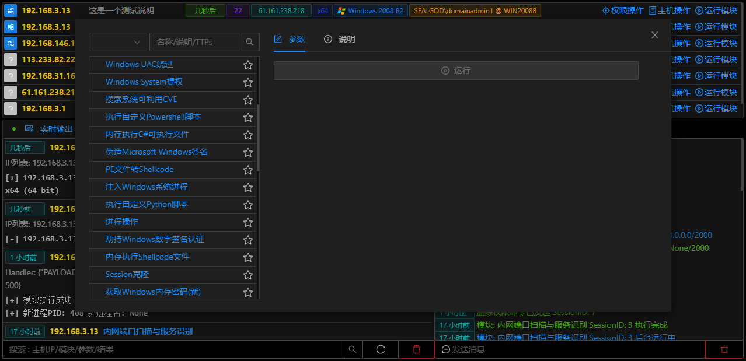746x361 pixels.
Task: Star the 内存执行C#可执行文件 module
Action: coord(248,135)
